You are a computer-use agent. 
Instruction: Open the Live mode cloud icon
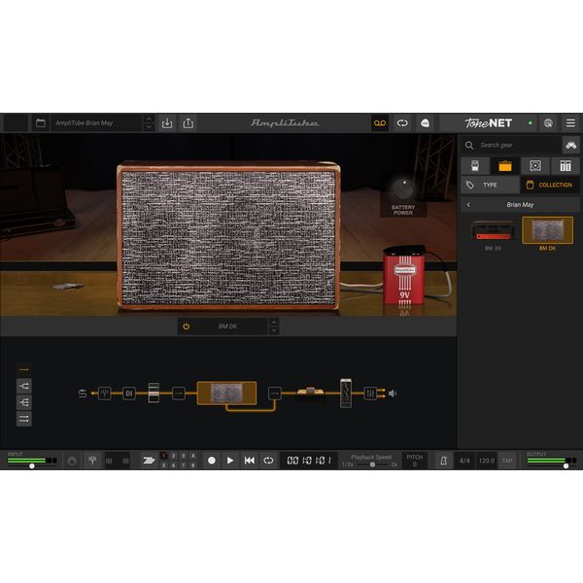click(425, 123)
